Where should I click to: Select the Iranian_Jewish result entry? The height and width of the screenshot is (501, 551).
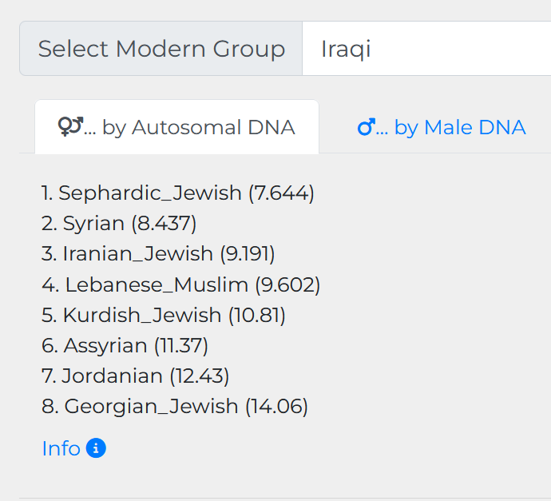click(x=158, y=254)
